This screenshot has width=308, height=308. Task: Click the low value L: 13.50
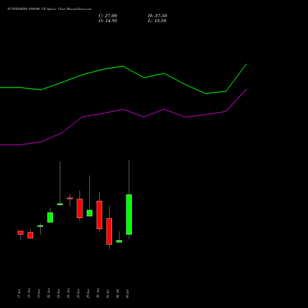(x=157, y=21)
